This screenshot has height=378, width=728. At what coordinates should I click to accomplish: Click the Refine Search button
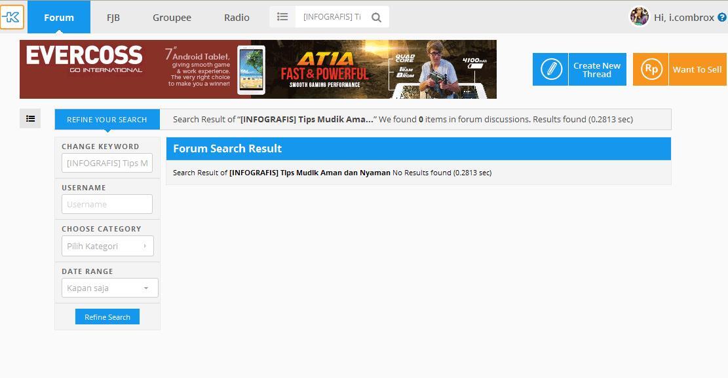[x=107, y=317]
